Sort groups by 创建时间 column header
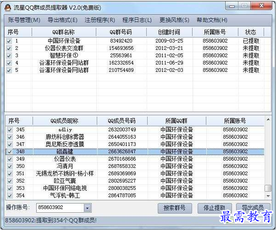The image size is (276, 231). click(x=169, y=32)
